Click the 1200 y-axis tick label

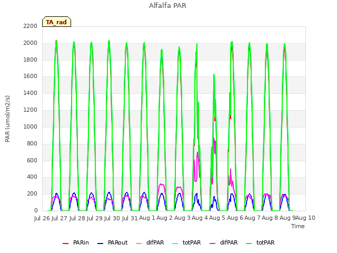point(31,110)
